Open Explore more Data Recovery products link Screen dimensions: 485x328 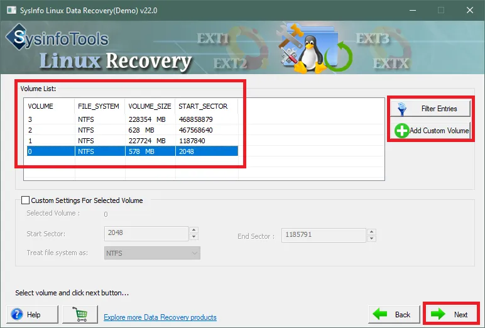coord(160,317)
